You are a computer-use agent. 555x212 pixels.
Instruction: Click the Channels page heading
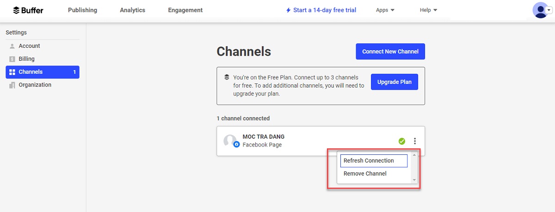(244, 52)
